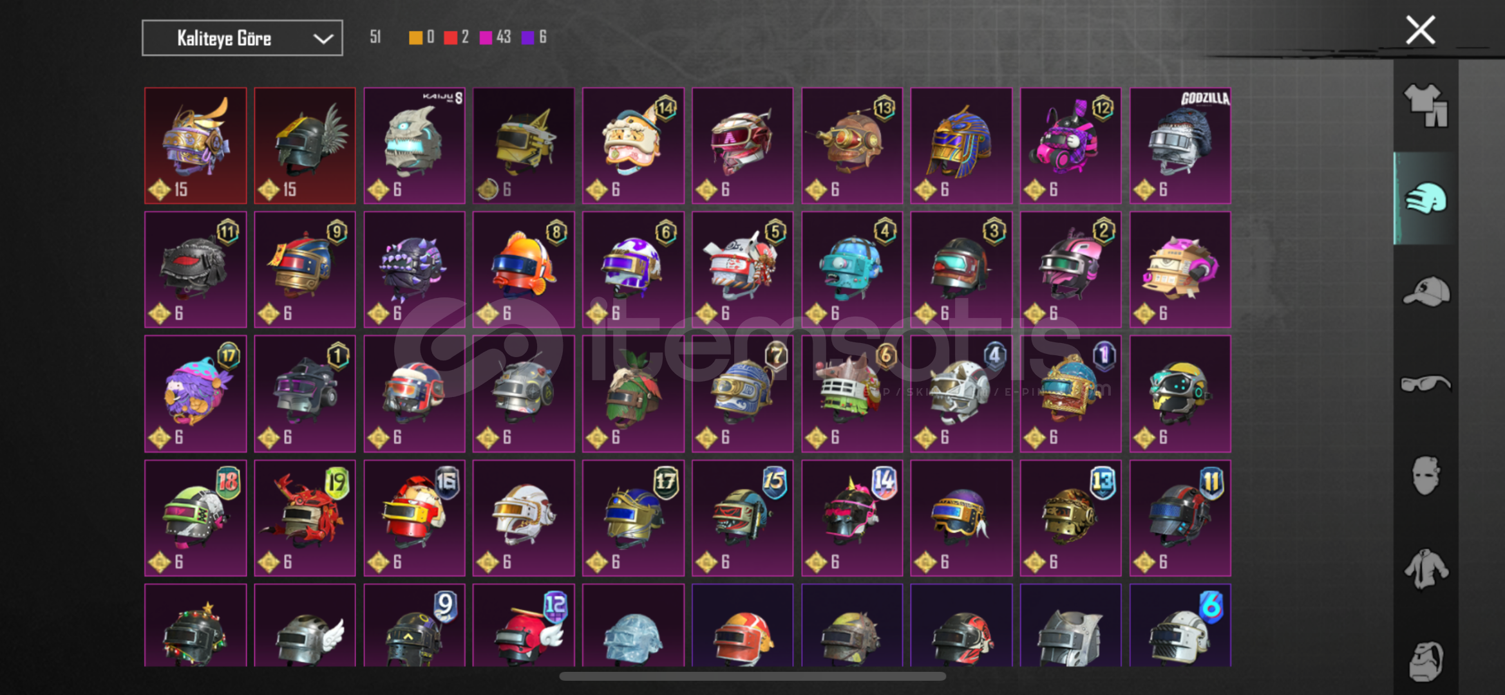Filter by the orange quality swatch
Image resolution: width=1505 pixels, height=695 pixels.
pyautogui.click(x=415, y=37)
